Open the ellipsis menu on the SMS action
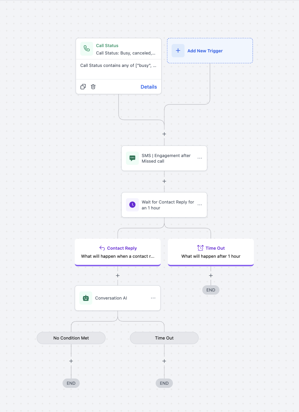 (200, 158)
